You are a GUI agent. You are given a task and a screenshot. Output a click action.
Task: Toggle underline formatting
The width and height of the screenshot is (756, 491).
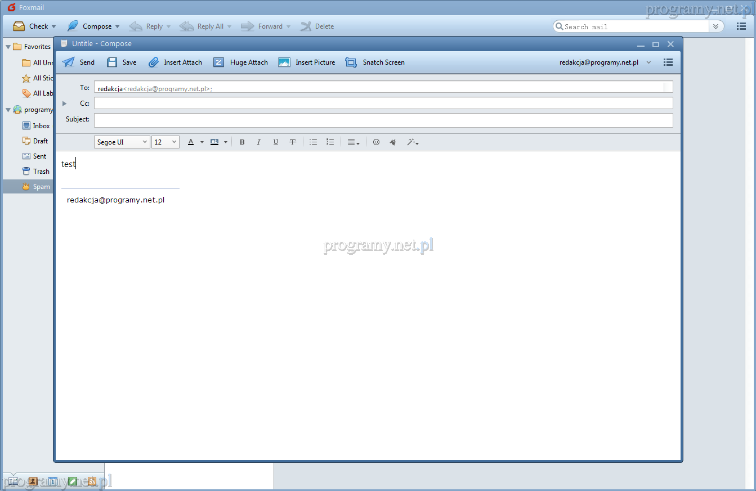point(276,142)
